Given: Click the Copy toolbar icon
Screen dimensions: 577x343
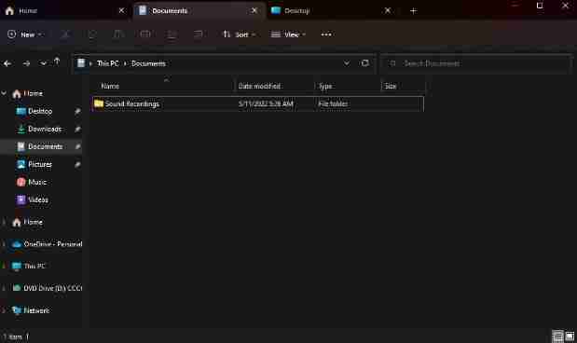Looking at the screenshot, I should pyautogui.click(x=92, y=34).
